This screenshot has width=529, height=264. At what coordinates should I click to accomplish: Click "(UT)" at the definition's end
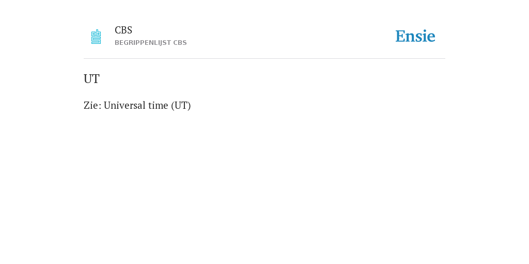(x=181, y=105)
